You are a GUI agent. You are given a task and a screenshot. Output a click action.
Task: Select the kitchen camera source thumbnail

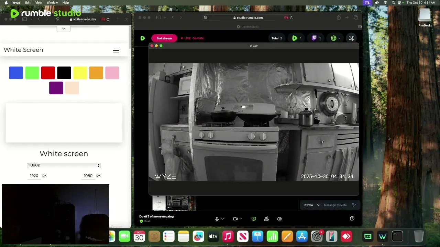178,203
